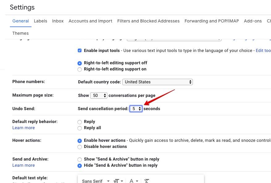Open the Default country code dropdown

coord(157,82)
